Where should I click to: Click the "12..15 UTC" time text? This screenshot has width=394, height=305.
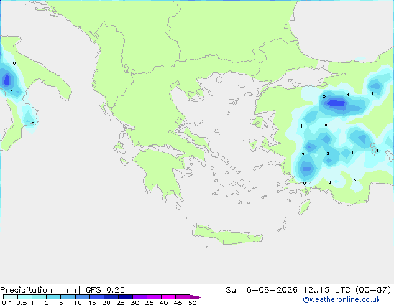(327, 290)
